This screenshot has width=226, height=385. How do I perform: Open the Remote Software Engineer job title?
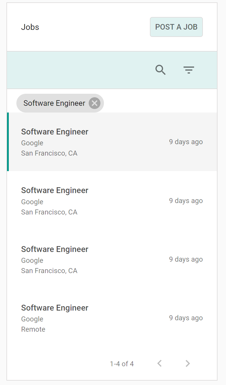[55, 308]
